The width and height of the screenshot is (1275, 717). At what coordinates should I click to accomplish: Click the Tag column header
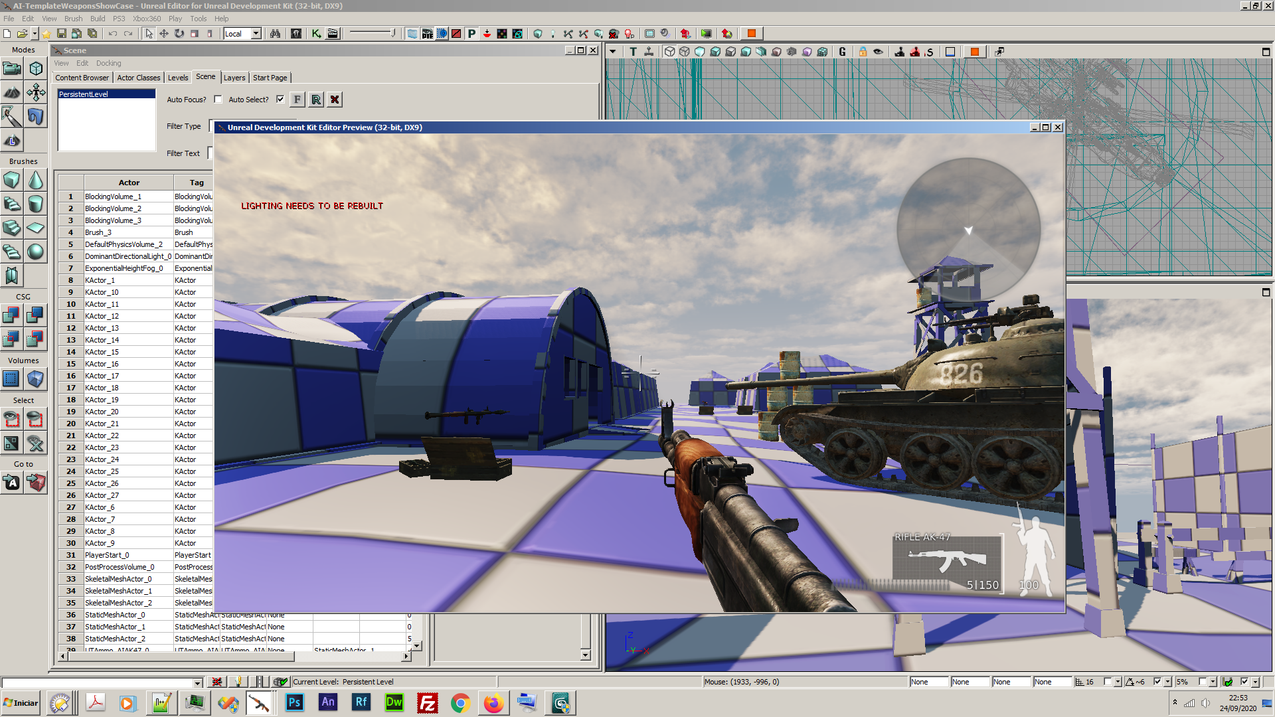tap(197, 183)
